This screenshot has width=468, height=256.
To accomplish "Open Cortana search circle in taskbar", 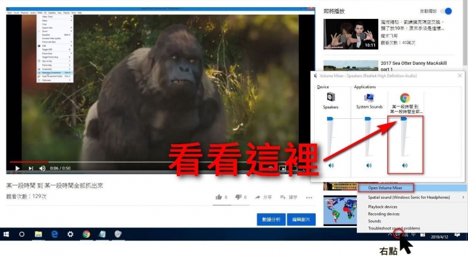I will (x=22, y=235).
